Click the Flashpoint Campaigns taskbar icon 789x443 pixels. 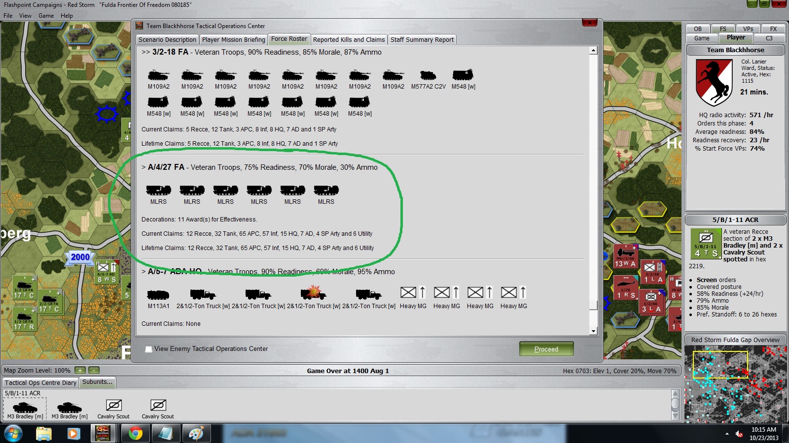103,434
